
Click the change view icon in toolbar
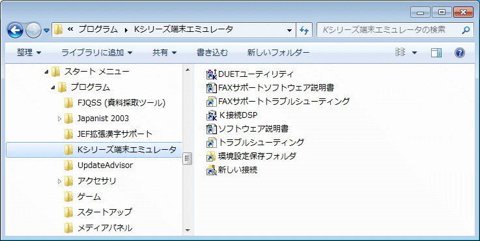pyautogui.click(x=400, y=52)
